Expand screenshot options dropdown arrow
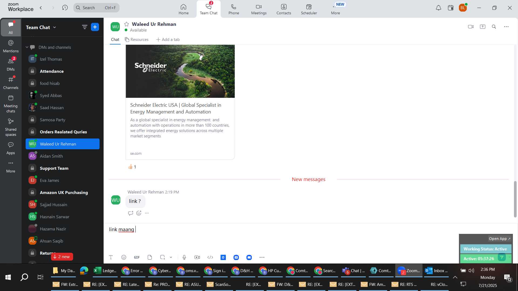Image resolution: width=518 pixels, height=291 pixels. click(x=171, y=257)
